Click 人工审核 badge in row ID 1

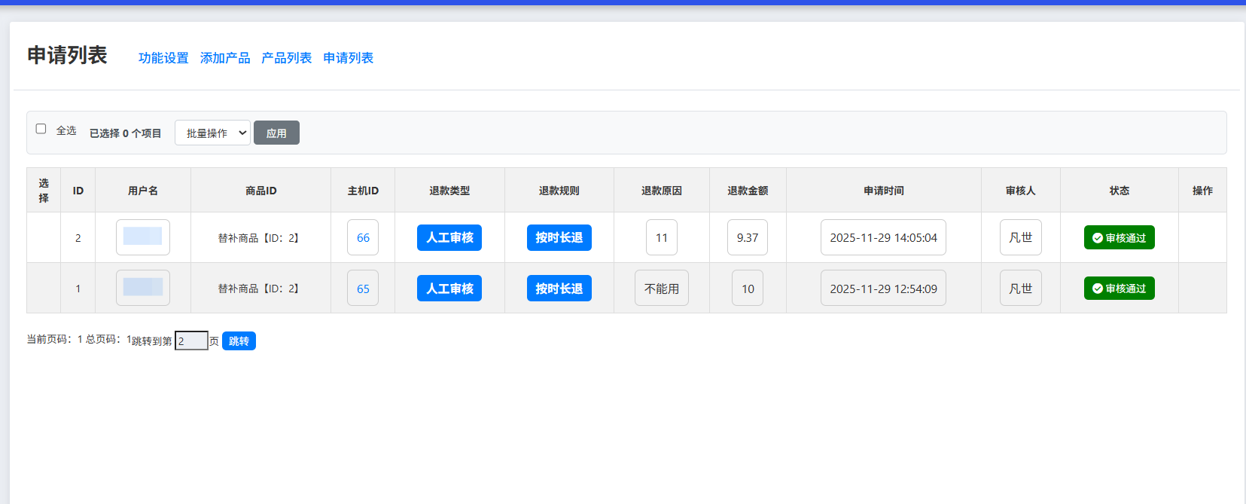point(449,289)
